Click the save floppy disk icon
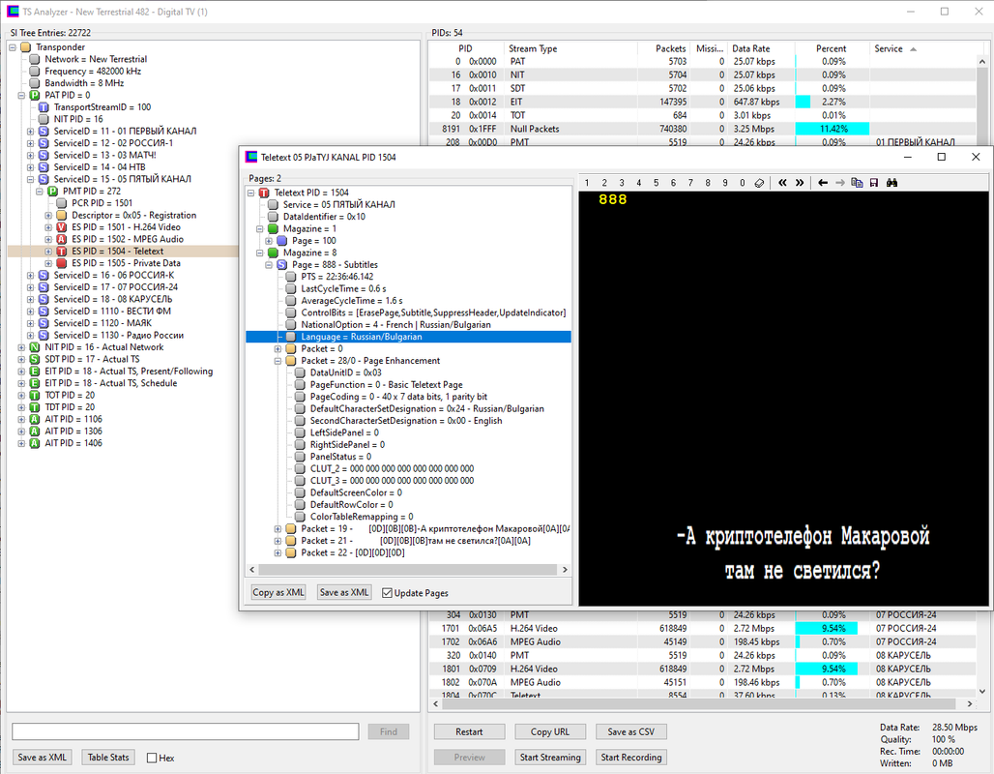The width and height of the screenshot is (994, 774). coord(874,183)
